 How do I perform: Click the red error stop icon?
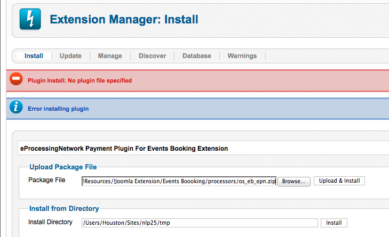pos(16,79)
